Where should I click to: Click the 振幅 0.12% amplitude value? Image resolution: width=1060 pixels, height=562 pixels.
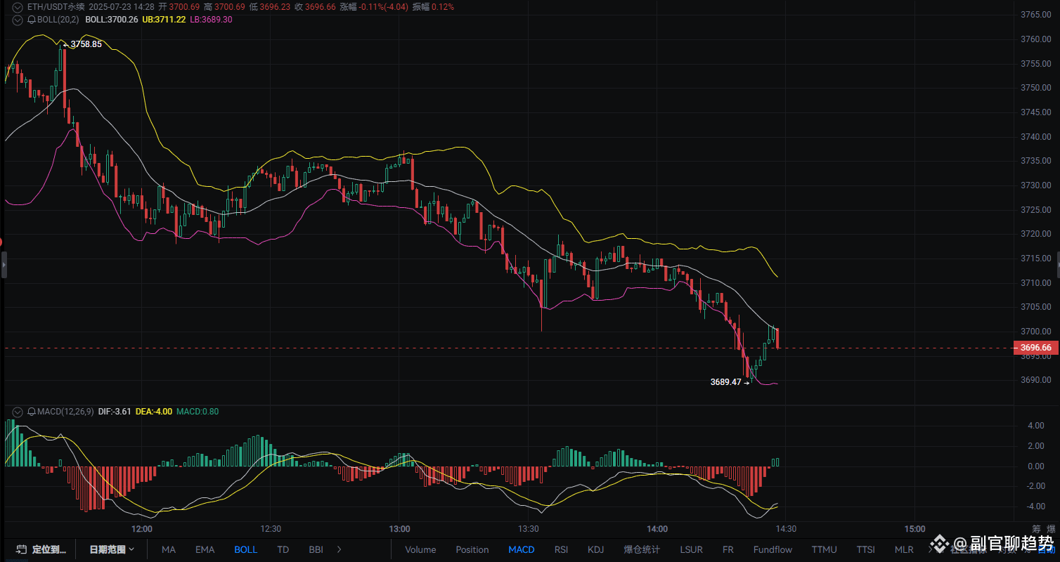pyautogui.click(x=432, y=7)
